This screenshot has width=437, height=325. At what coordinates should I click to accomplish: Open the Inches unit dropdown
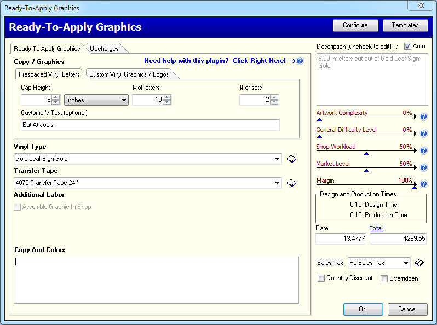pyautogui.click(x=96, y=100)
